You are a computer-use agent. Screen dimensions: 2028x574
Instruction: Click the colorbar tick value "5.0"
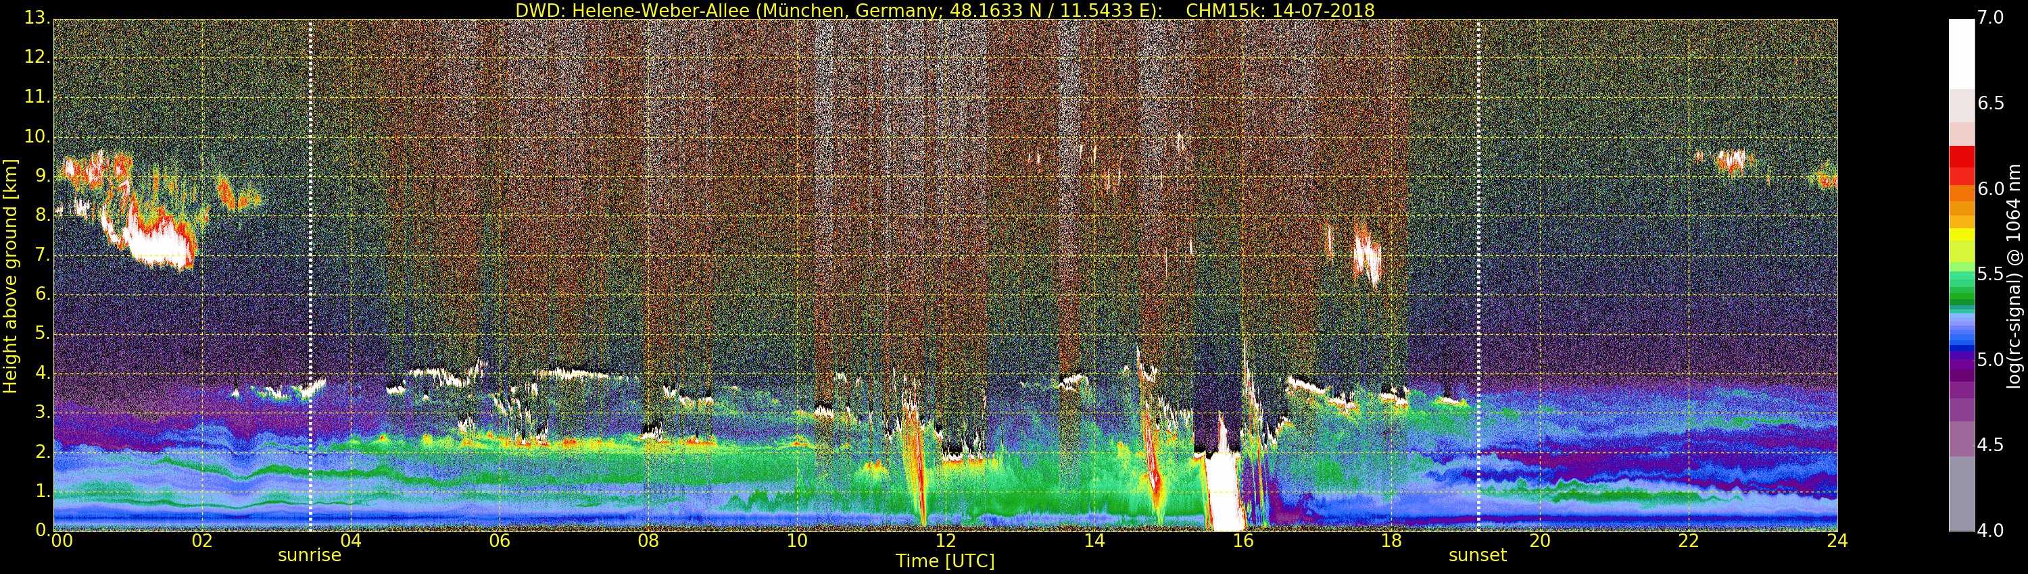pos(1991,360)
